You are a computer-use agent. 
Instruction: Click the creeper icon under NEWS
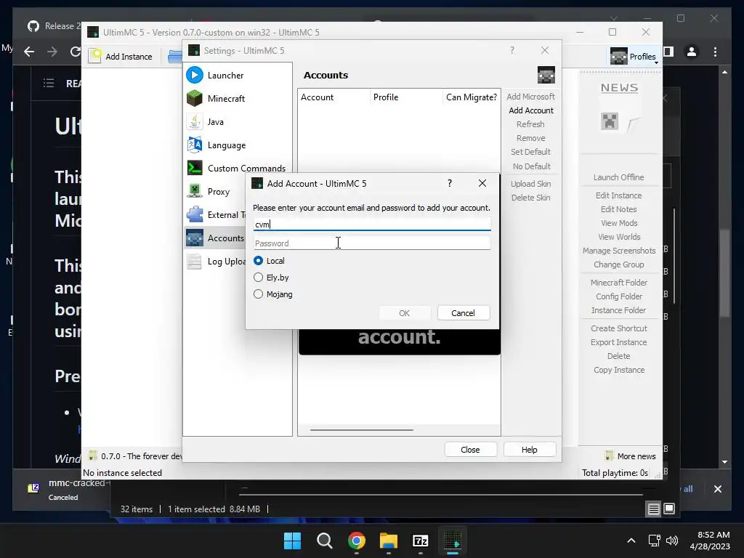[610, 121]
